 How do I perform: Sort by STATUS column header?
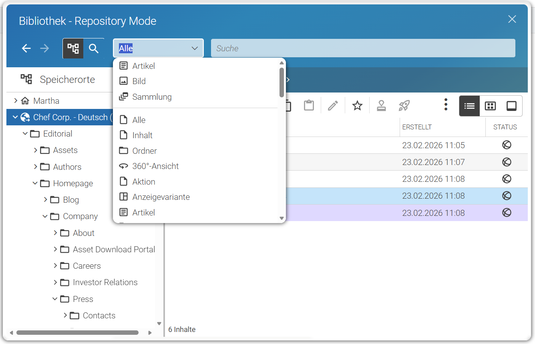[x=507, y=127]
